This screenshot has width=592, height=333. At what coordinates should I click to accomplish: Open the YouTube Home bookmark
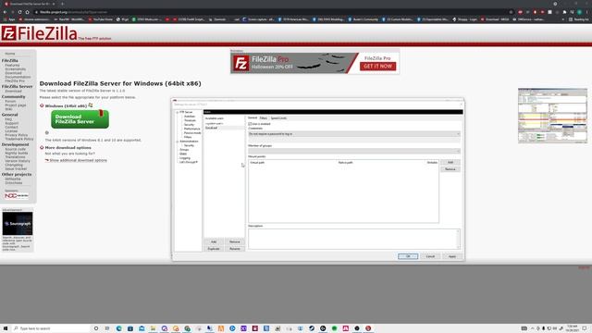101,19
